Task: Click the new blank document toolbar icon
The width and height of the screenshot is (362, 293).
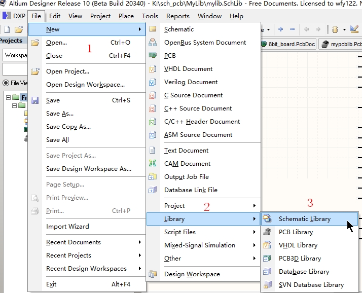Action: pos(7,29)
